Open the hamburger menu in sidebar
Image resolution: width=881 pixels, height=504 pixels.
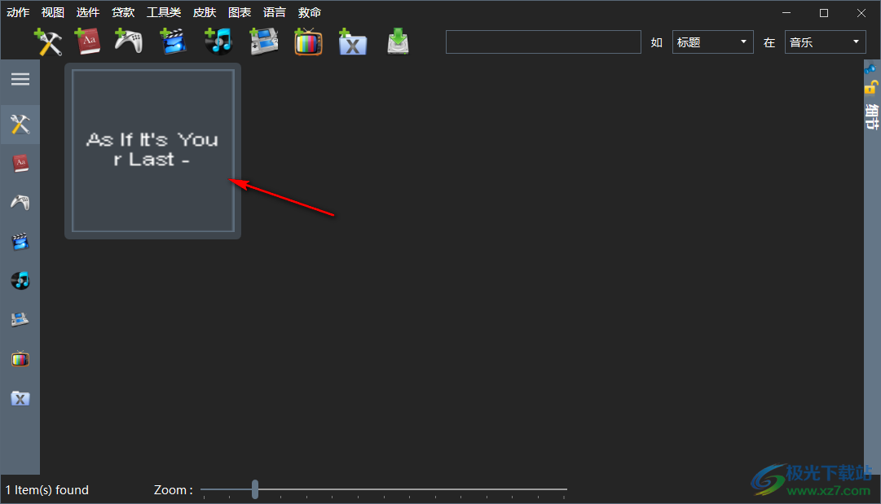20,79
